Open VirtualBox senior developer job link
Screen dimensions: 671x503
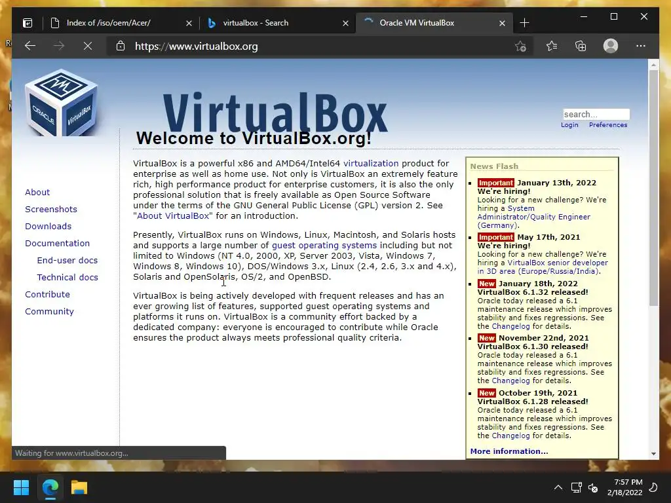tap(543, 267)
